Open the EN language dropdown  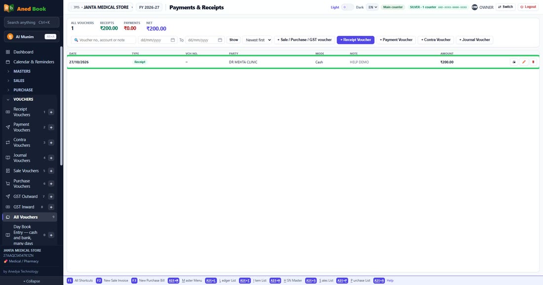(x=372, y=7)
